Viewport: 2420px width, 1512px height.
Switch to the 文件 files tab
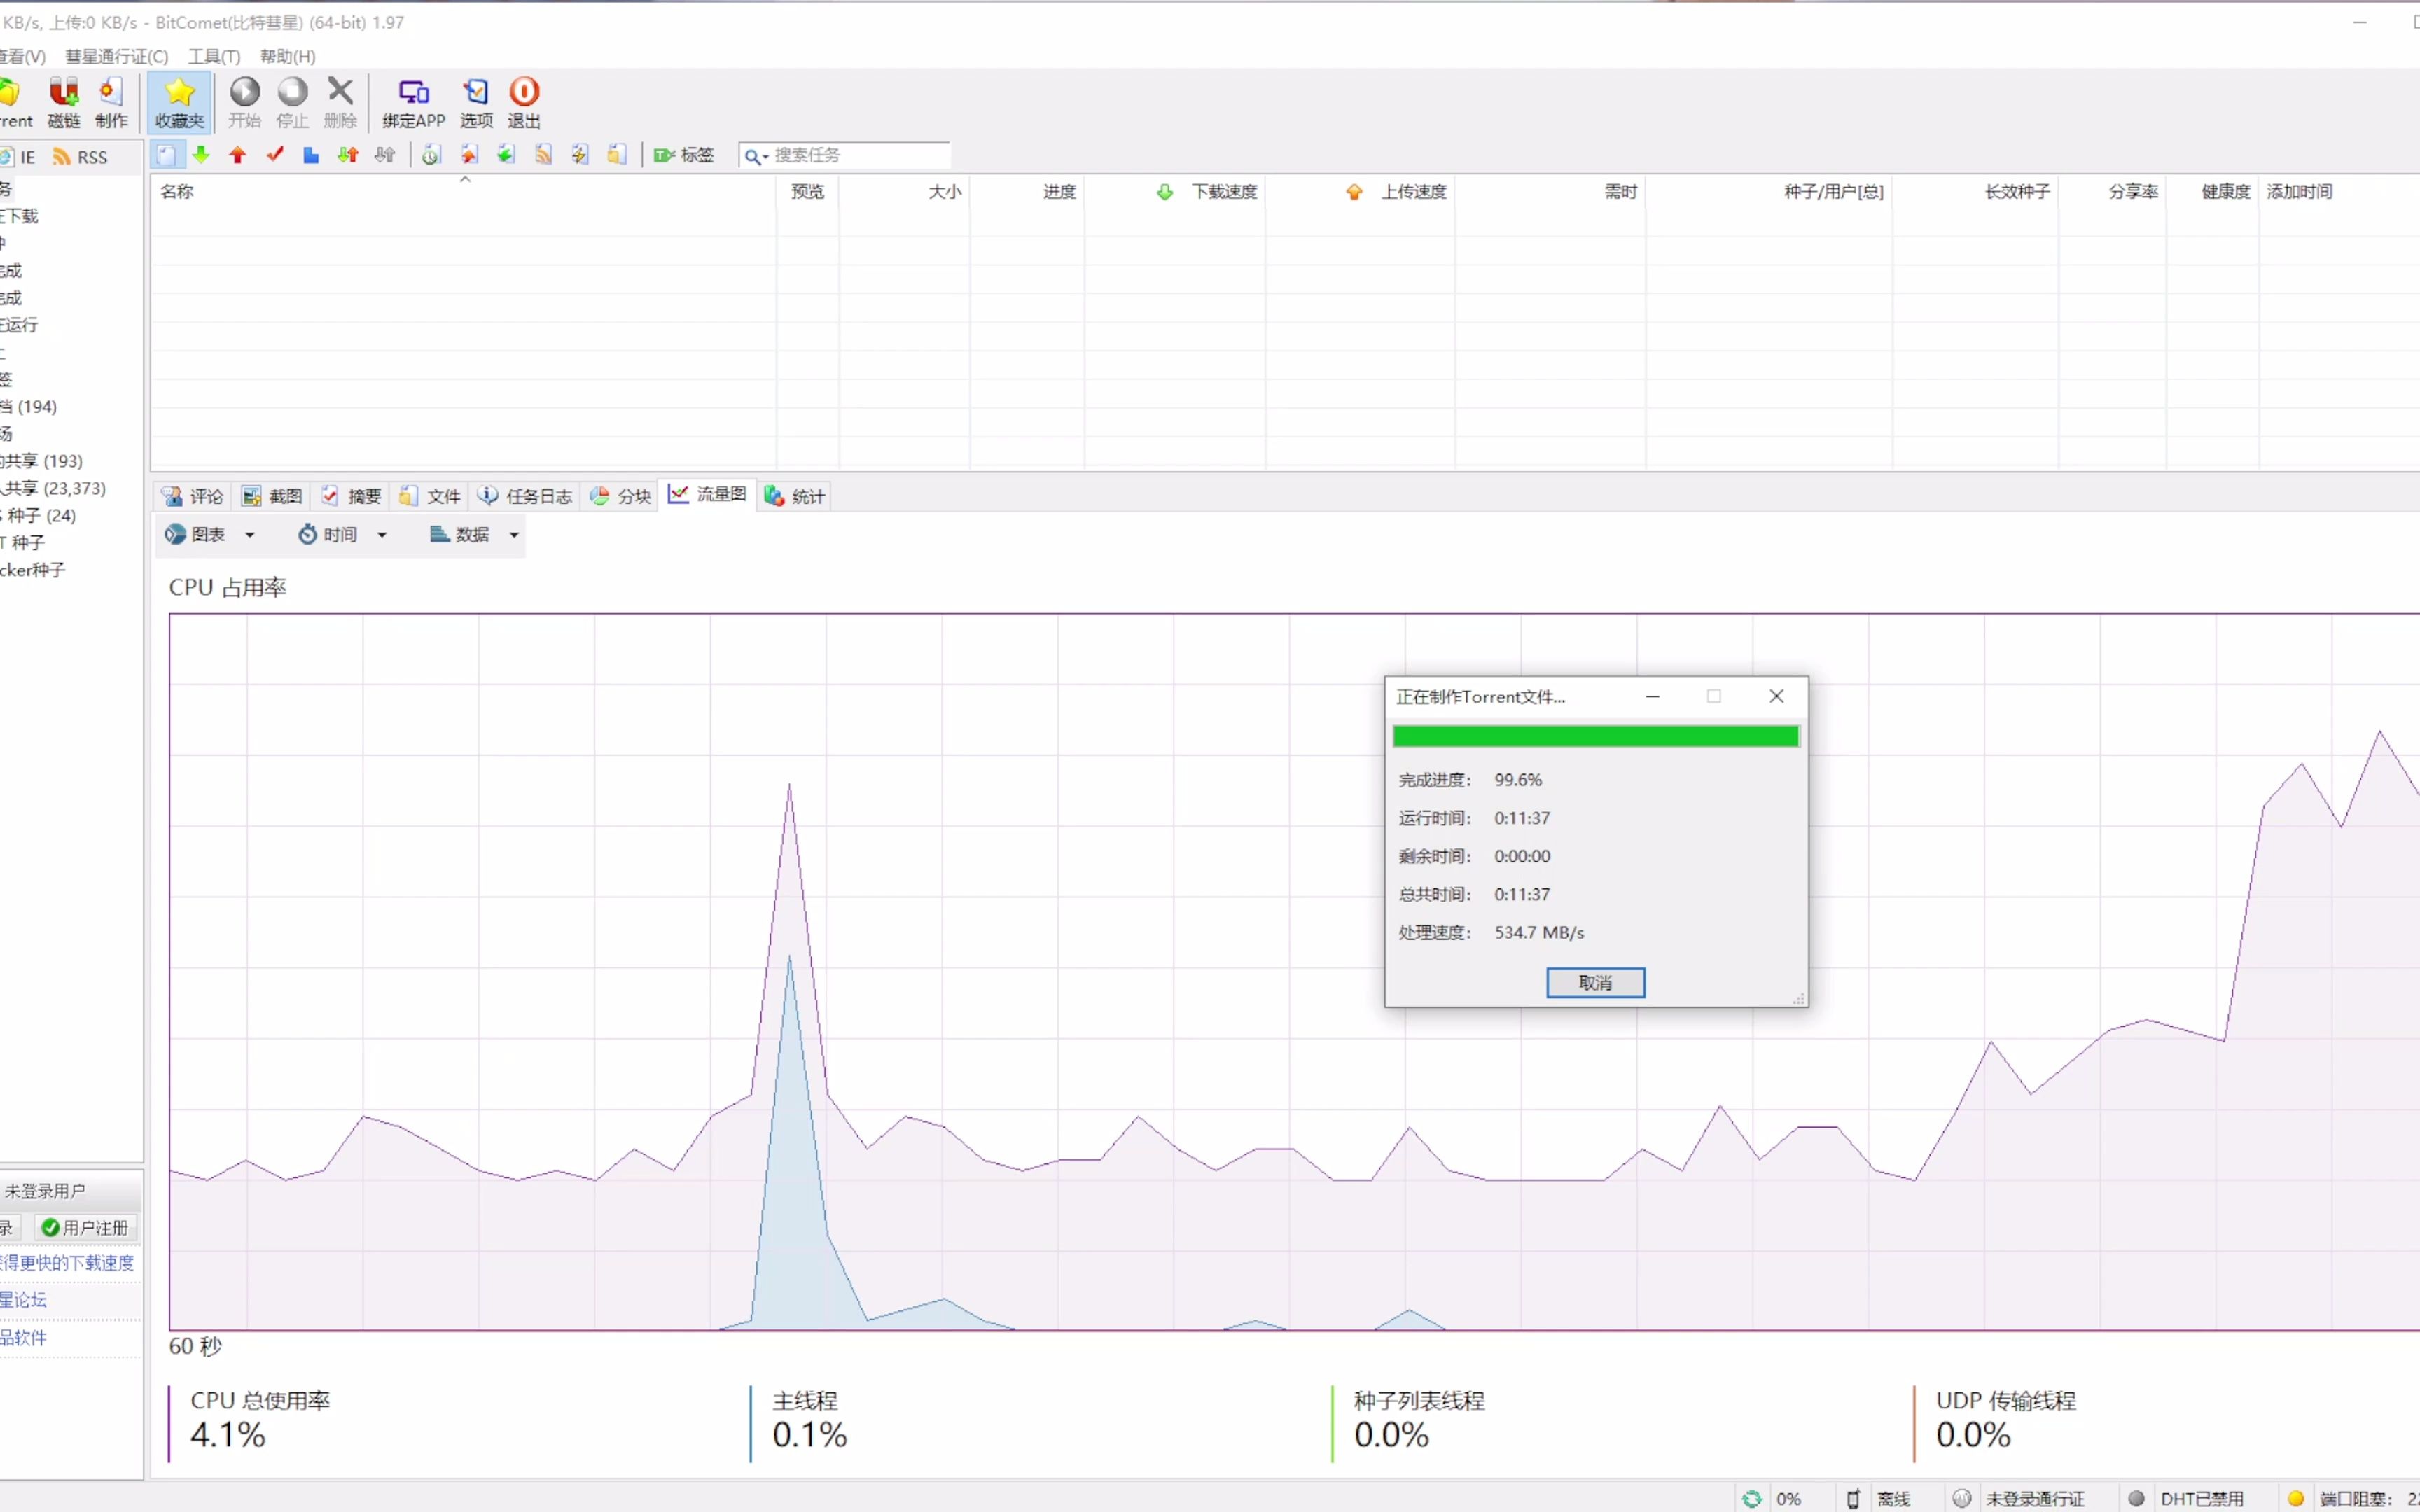pos(430,496)
